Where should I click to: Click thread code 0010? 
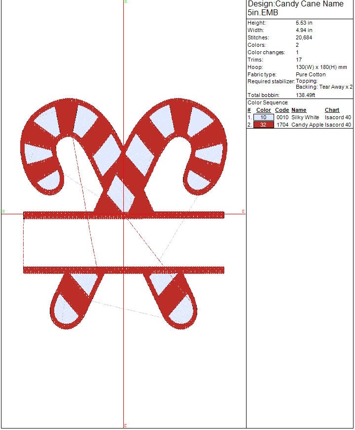click(282, 118)
